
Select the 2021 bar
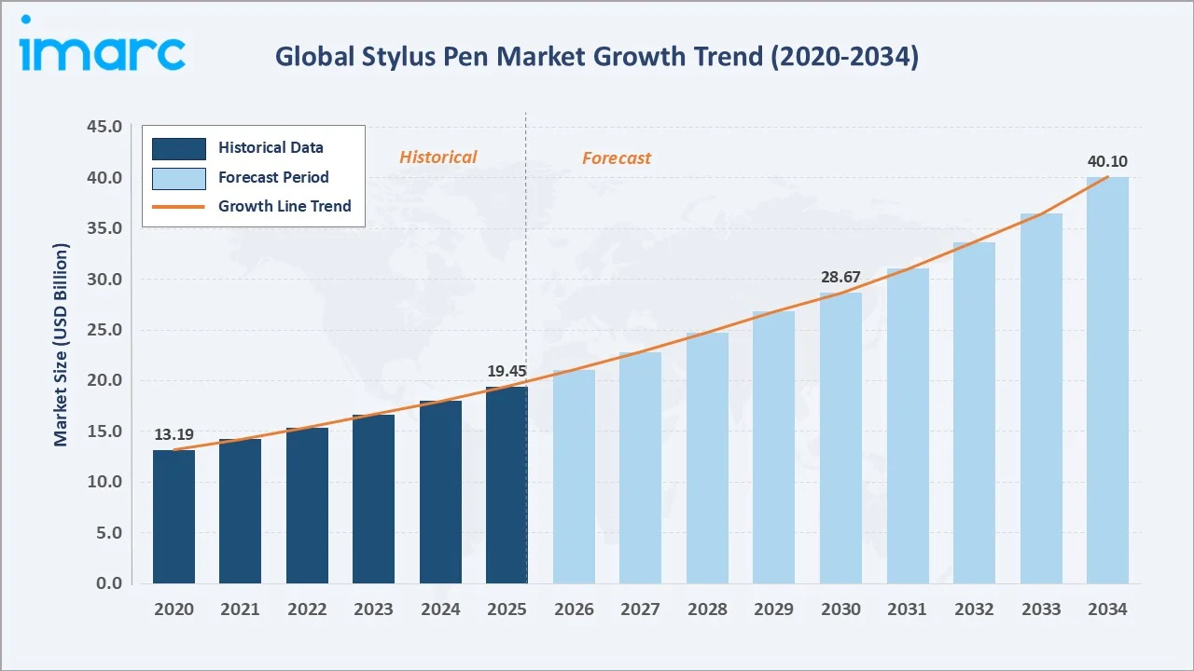click(x=241, y=511)
